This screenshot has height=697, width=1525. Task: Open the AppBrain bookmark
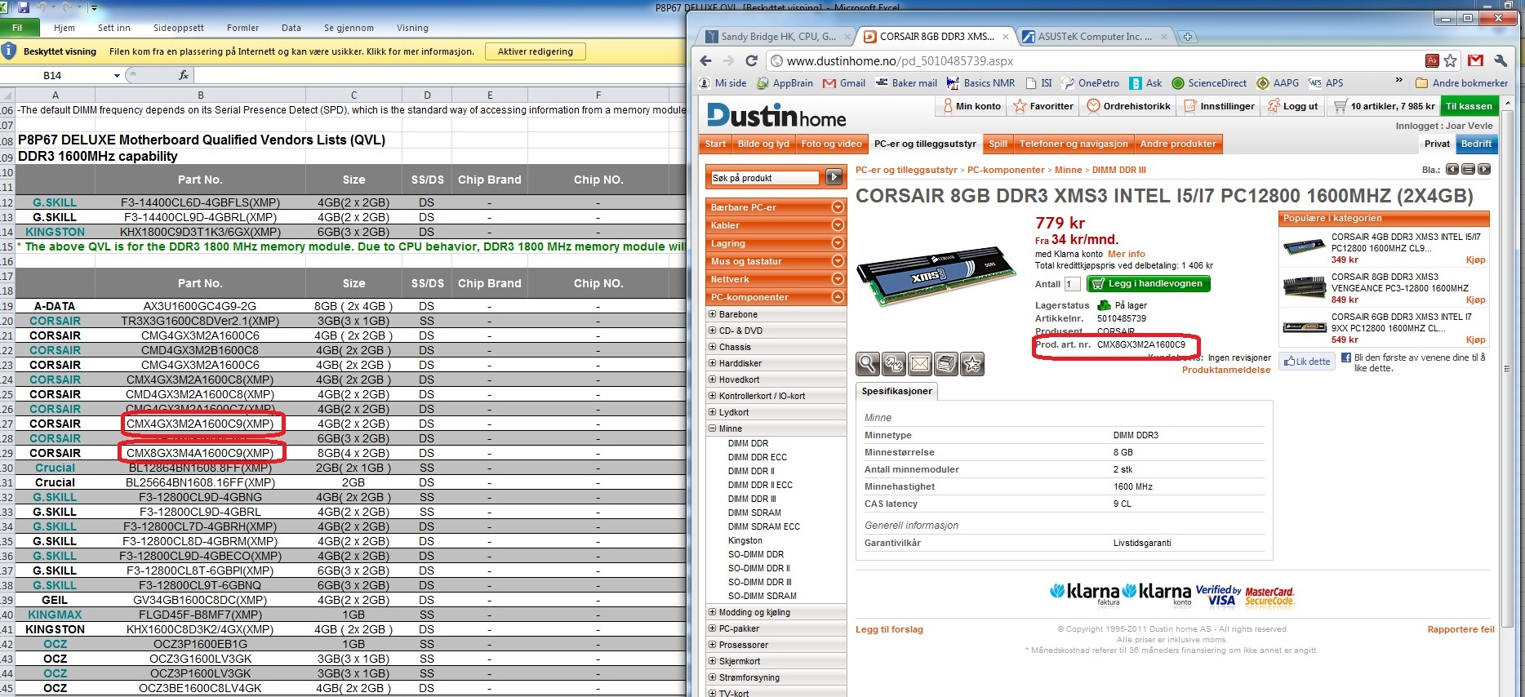(x=785, y=83)
